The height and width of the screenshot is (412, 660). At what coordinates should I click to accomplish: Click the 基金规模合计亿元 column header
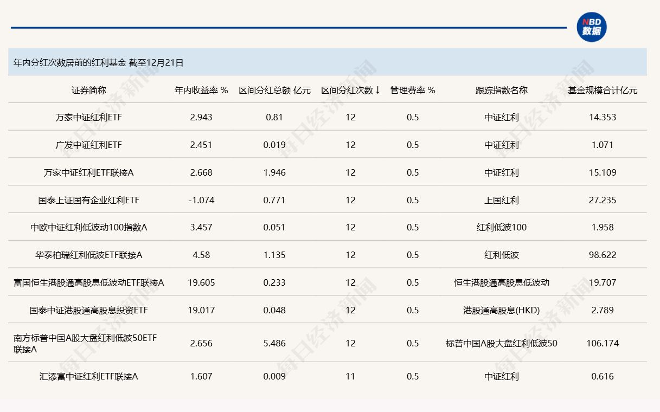click(x=603, y=91)
